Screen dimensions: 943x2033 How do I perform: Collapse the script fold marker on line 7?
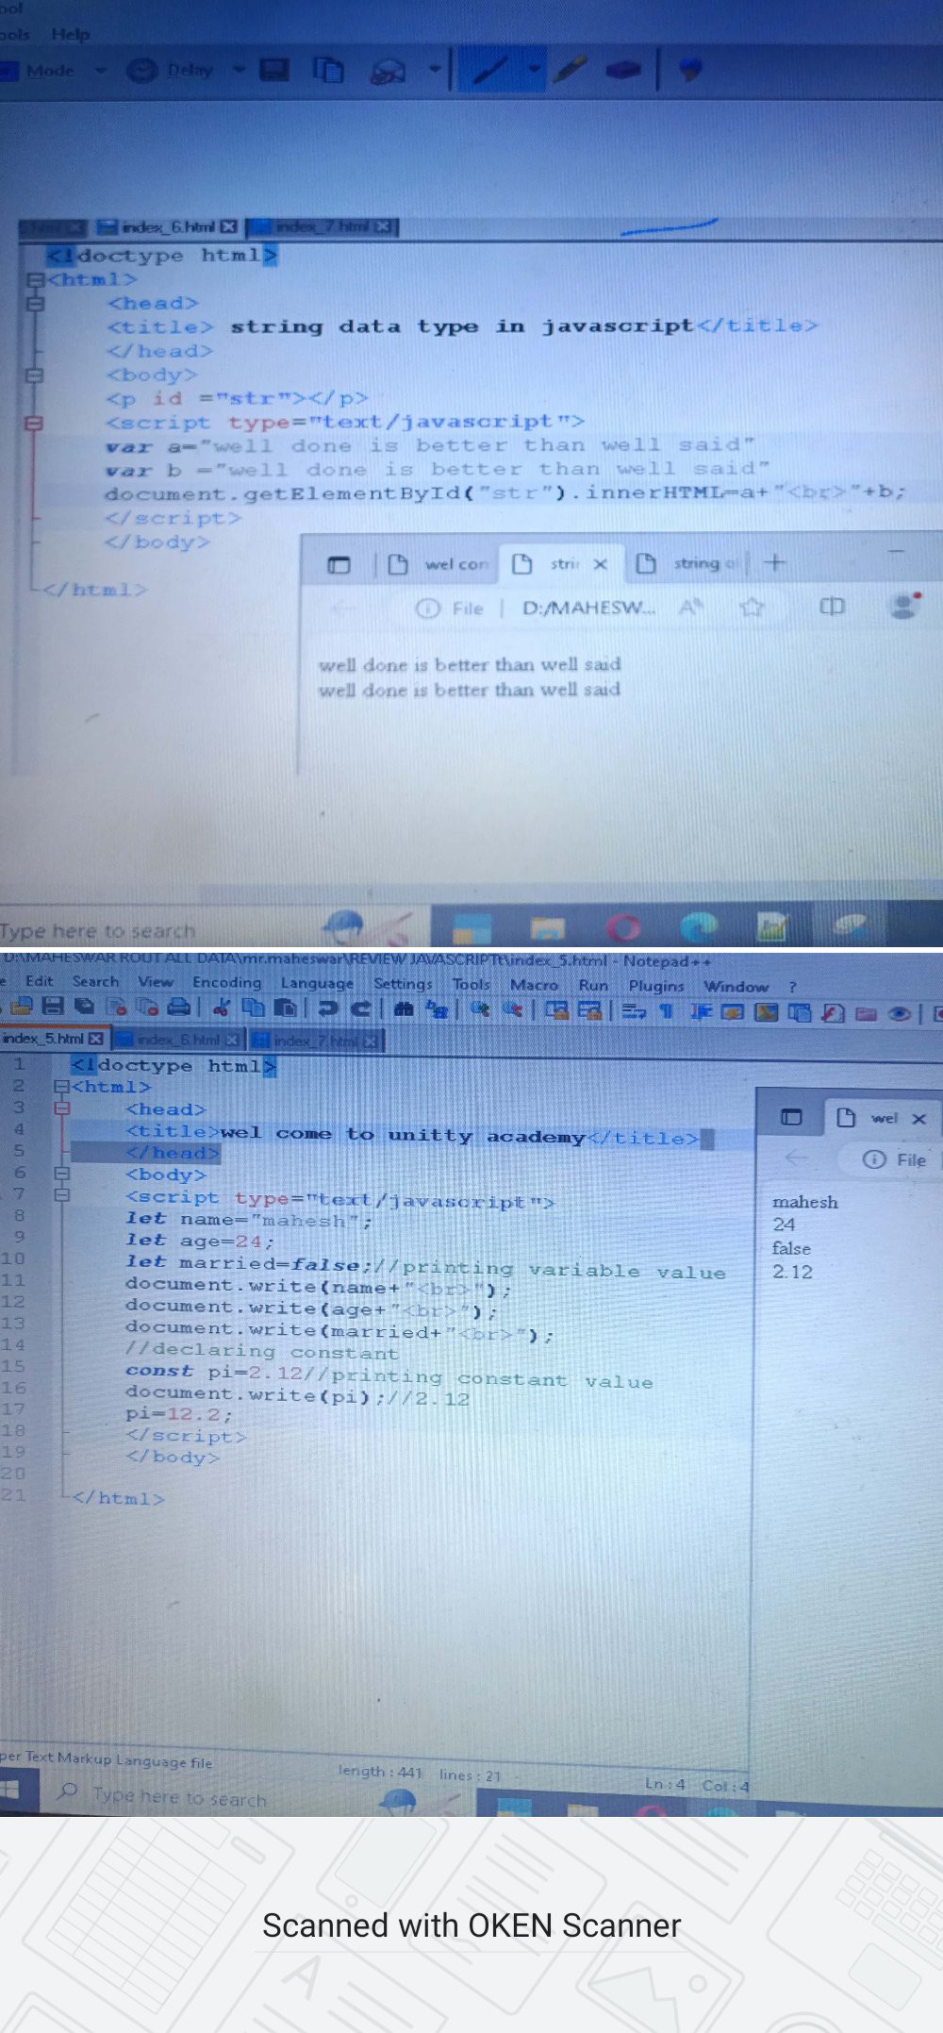[x=62, y=1195]
